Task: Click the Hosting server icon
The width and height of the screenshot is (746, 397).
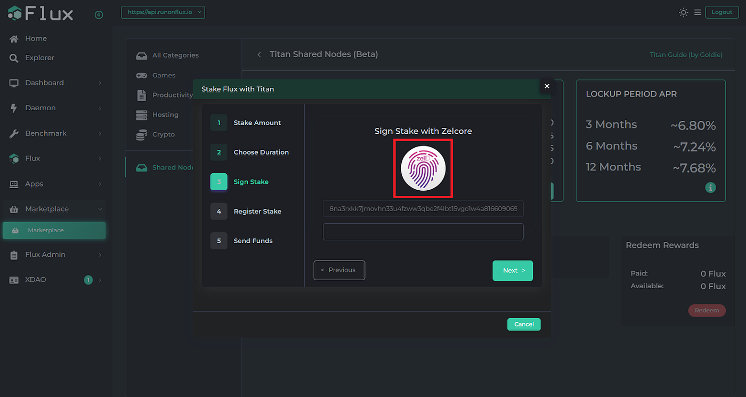Action: click(141, 115)
